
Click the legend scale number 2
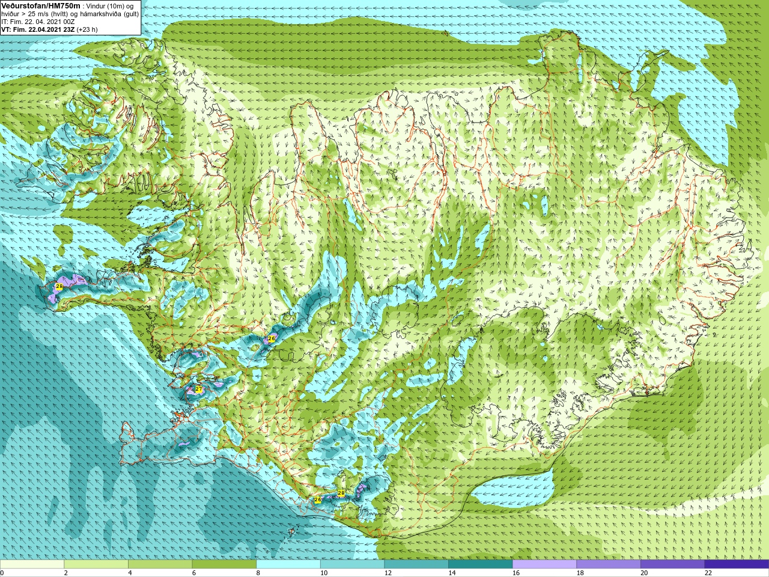pyautogui.click(x=65, y=573)
